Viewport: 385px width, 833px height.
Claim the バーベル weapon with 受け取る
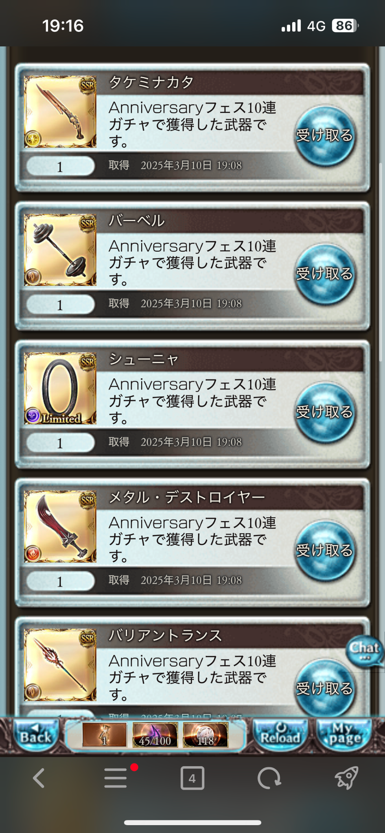coord(325,274)
